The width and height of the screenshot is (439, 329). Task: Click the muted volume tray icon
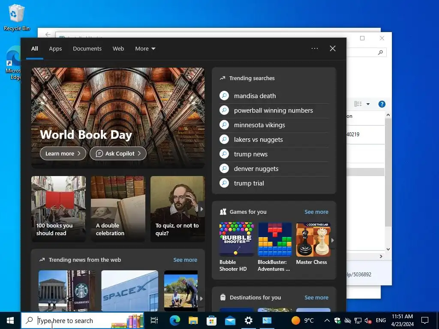pyautogui.click(x=368, y=320)
